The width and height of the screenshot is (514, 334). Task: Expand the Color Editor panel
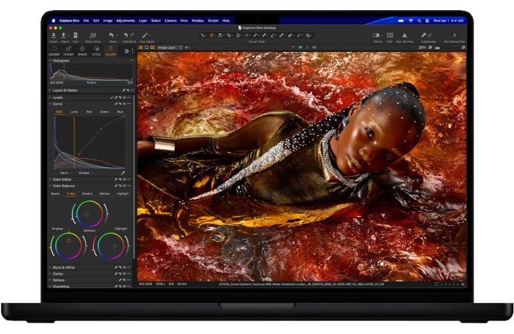(x=50, y=180)
